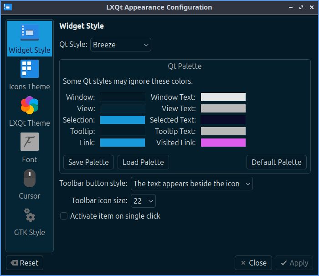The height and width of the screenshot is (276, 319).
Task: Edit the Tooltip Text color swatch
Action: (223, 131)
